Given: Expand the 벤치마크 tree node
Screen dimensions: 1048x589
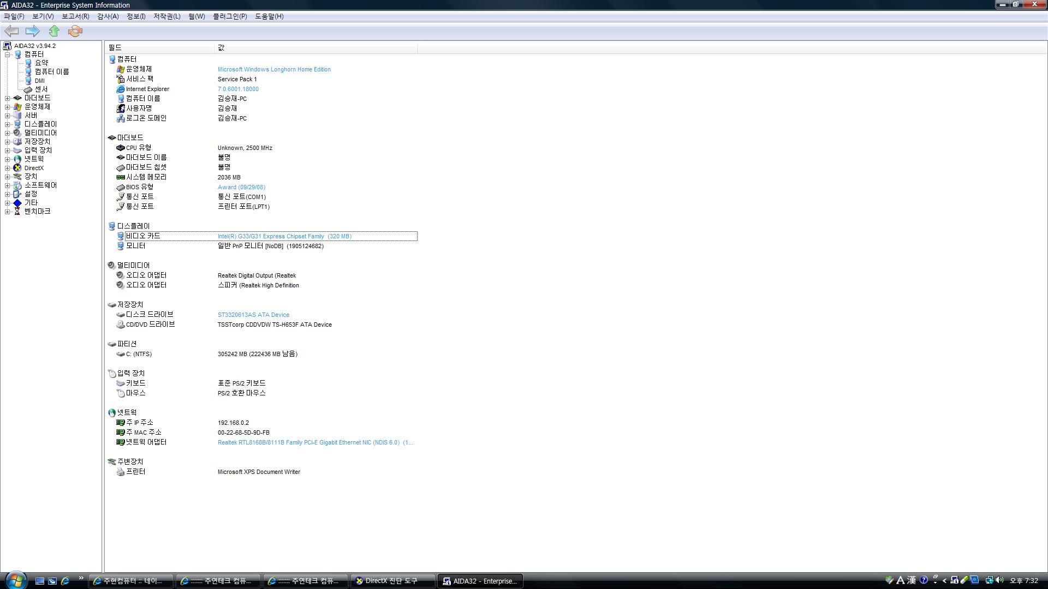Looking at the screenshot, I should coord(7,212).
